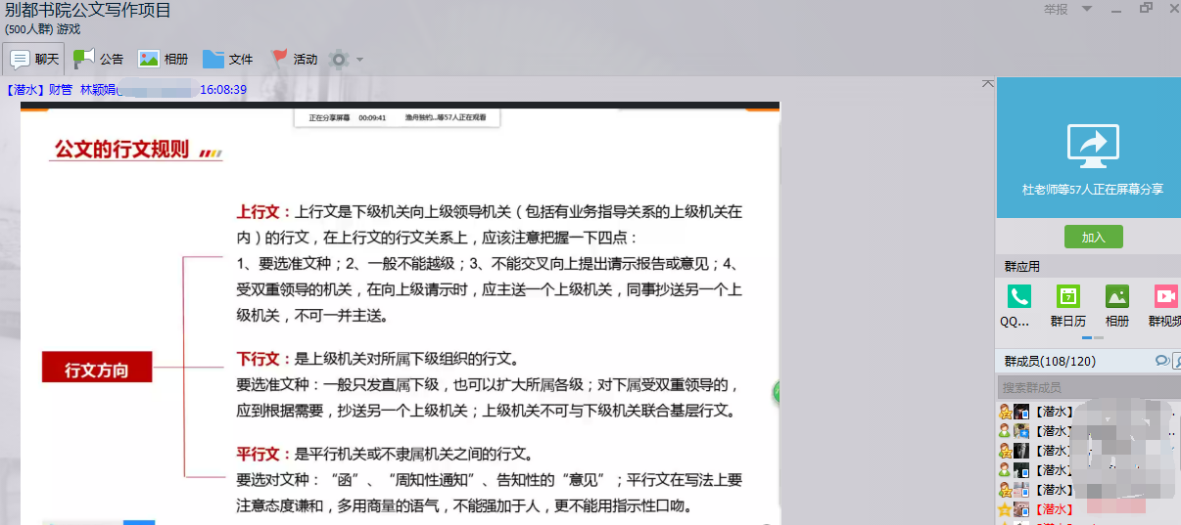The width and height of the screenshot is (1181, 525).
Task: Click the settings gear icon in toolbar
Action: point(339,59)
